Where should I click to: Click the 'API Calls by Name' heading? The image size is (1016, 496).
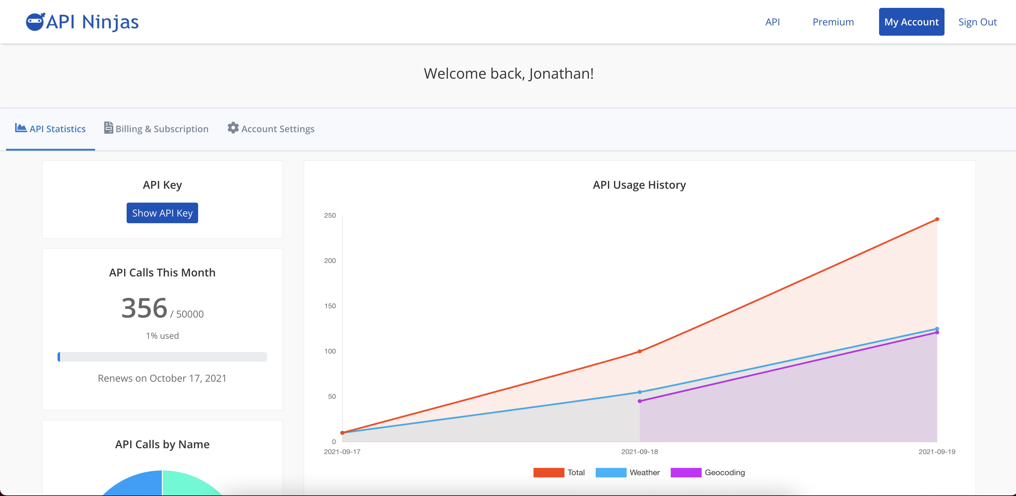tap(162, 444)
